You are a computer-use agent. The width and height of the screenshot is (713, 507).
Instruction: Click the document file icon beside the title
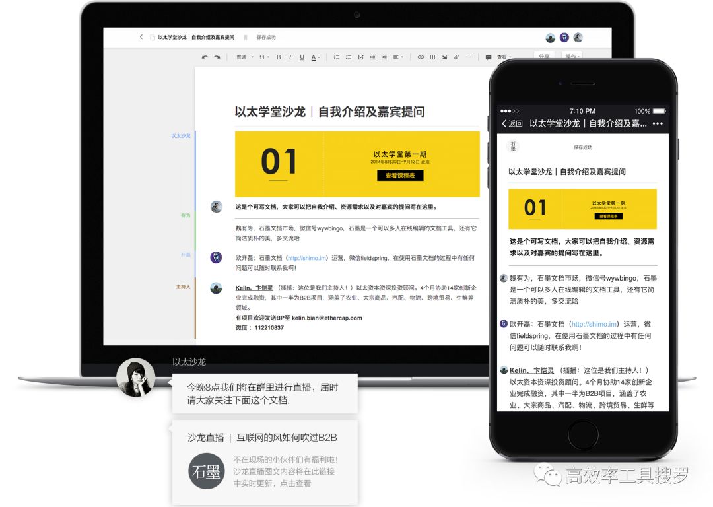[153, 37]
